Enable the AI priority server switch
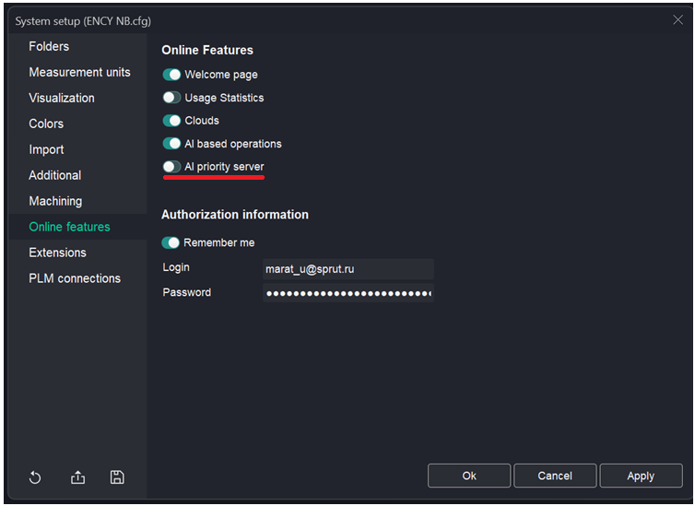Image resolution: width=695 pixels, height=506 pixels. tap(171, 167)
